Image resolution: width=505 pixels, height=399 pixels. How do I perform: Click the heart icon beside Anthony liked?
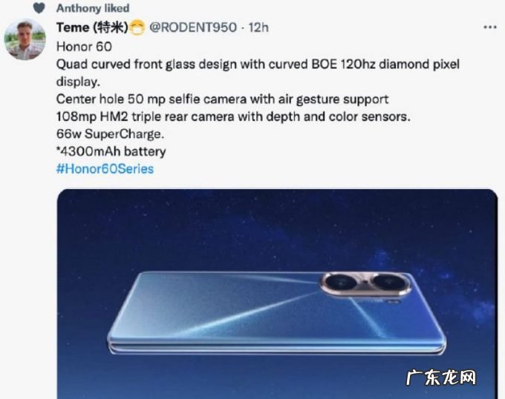39,8
